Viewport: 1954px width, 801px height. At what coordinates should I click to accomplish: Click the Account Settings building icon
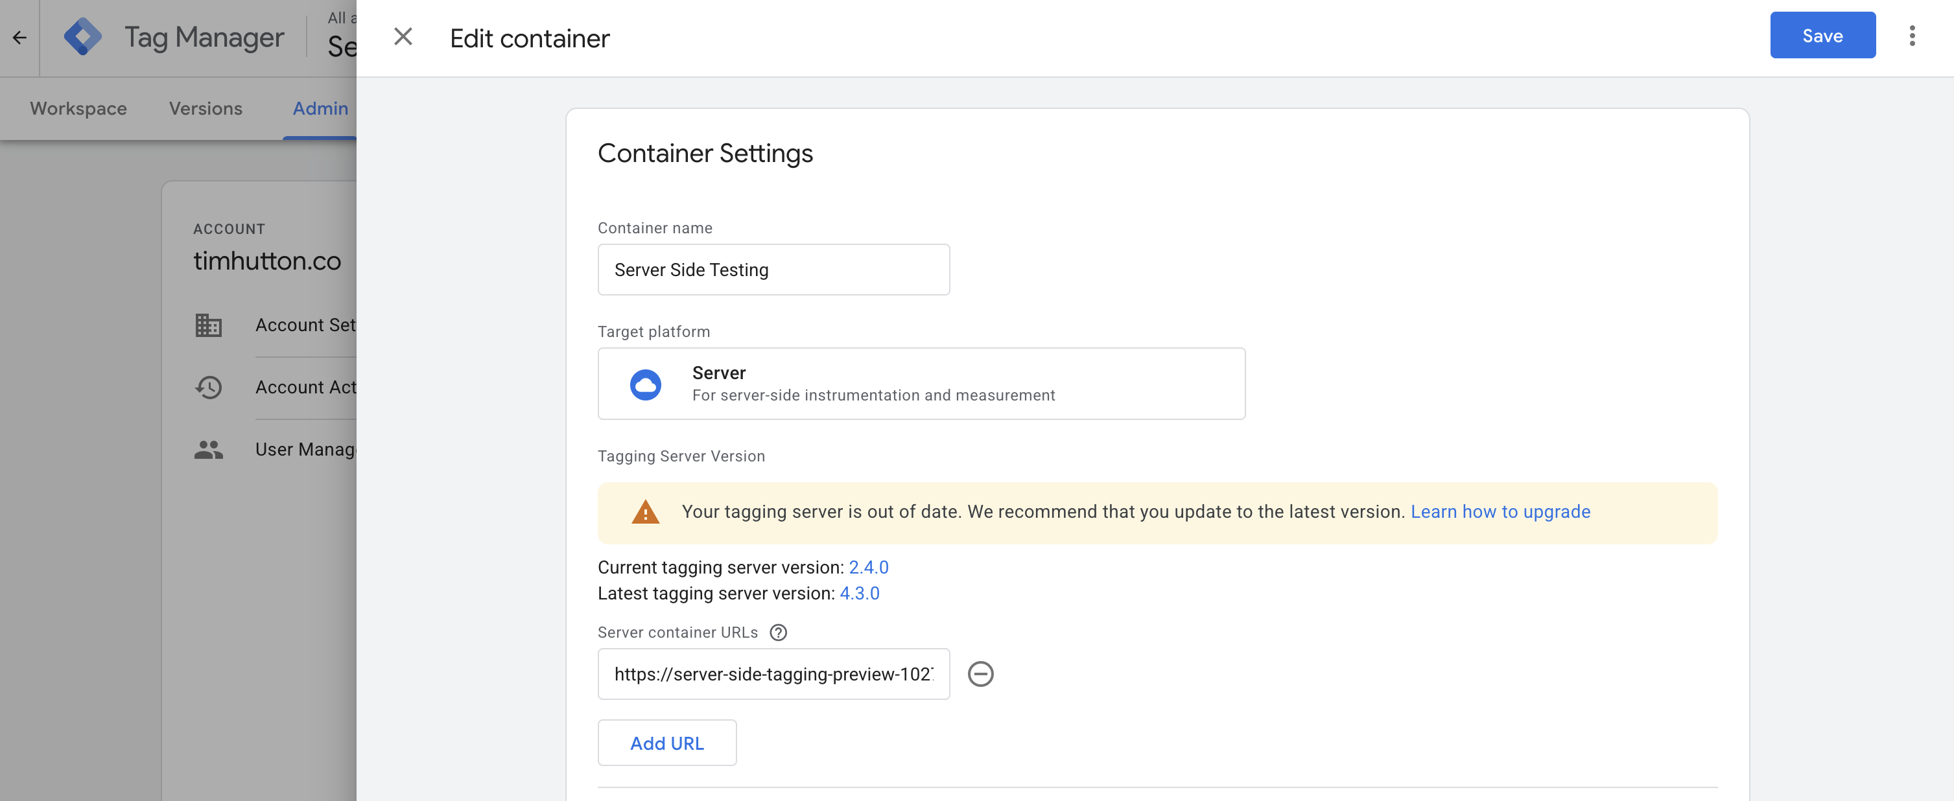(x=209, y=325)
